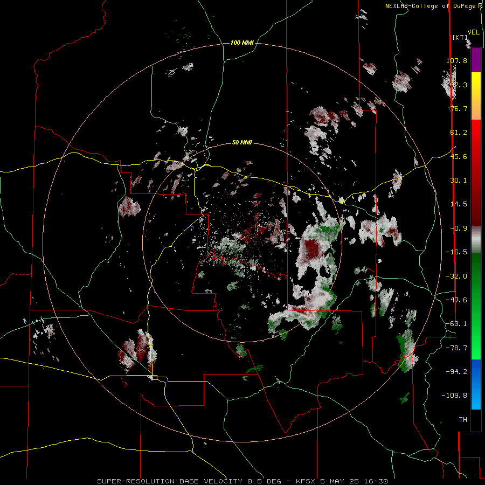
Task: Select the -109.8 velocity legend value
Action: tap(454, 396)
